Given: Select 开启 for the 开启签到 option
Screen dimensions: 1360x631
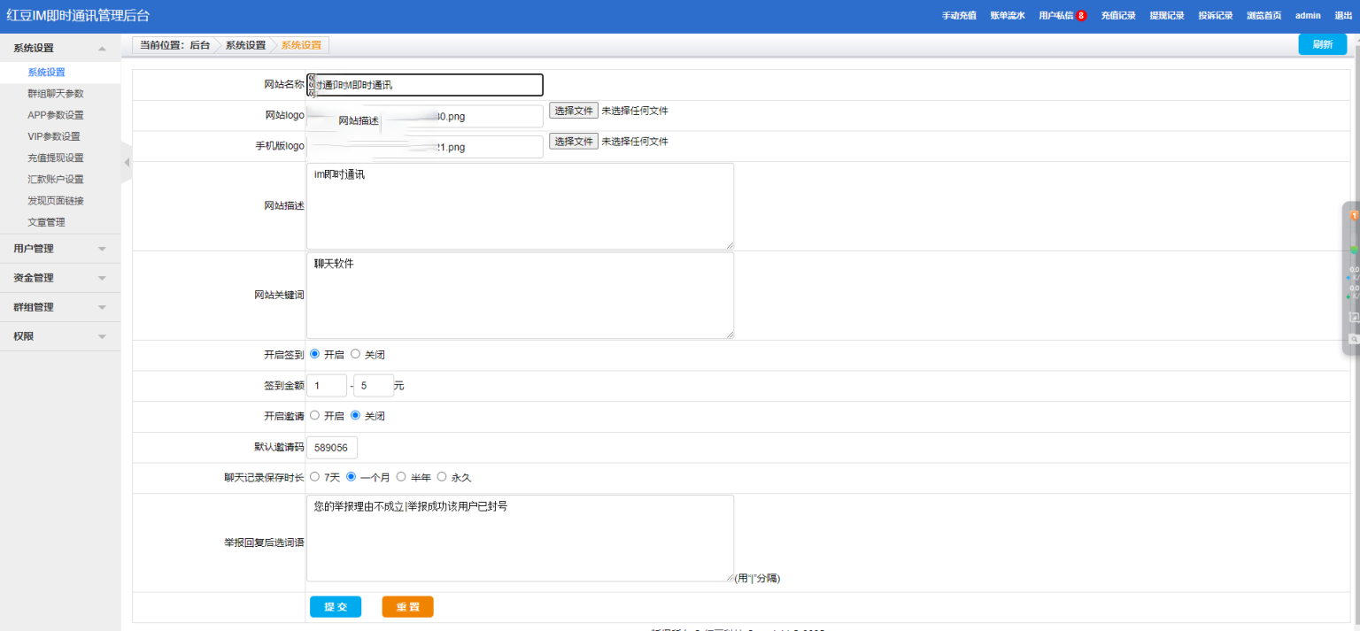Looking at the screenshot, I should 315,354.
